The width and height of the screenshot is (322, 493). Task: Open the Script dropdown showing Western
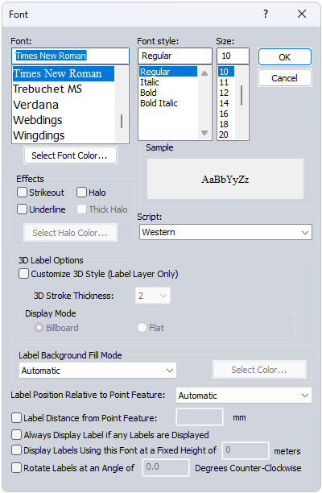click(x=225, y=232)
